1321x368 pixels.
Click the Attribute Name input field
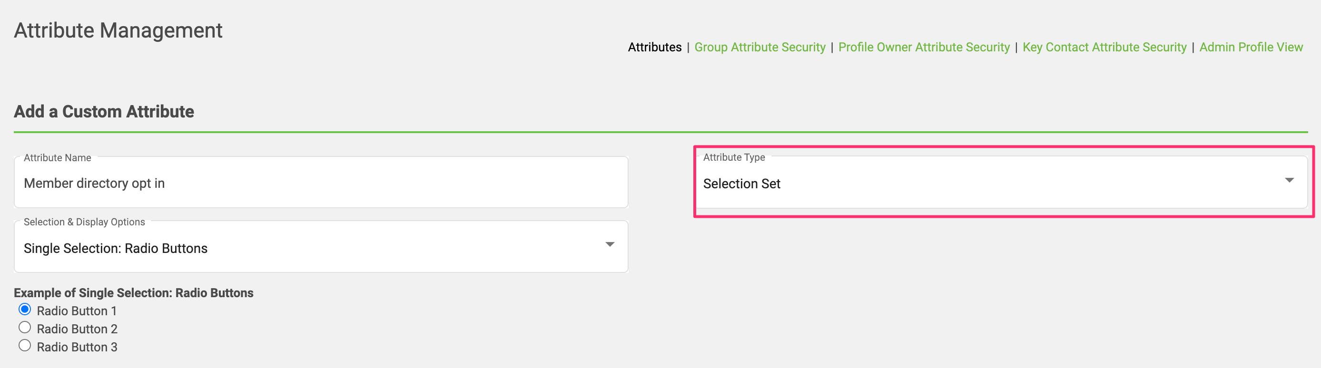tap(321, 184)
